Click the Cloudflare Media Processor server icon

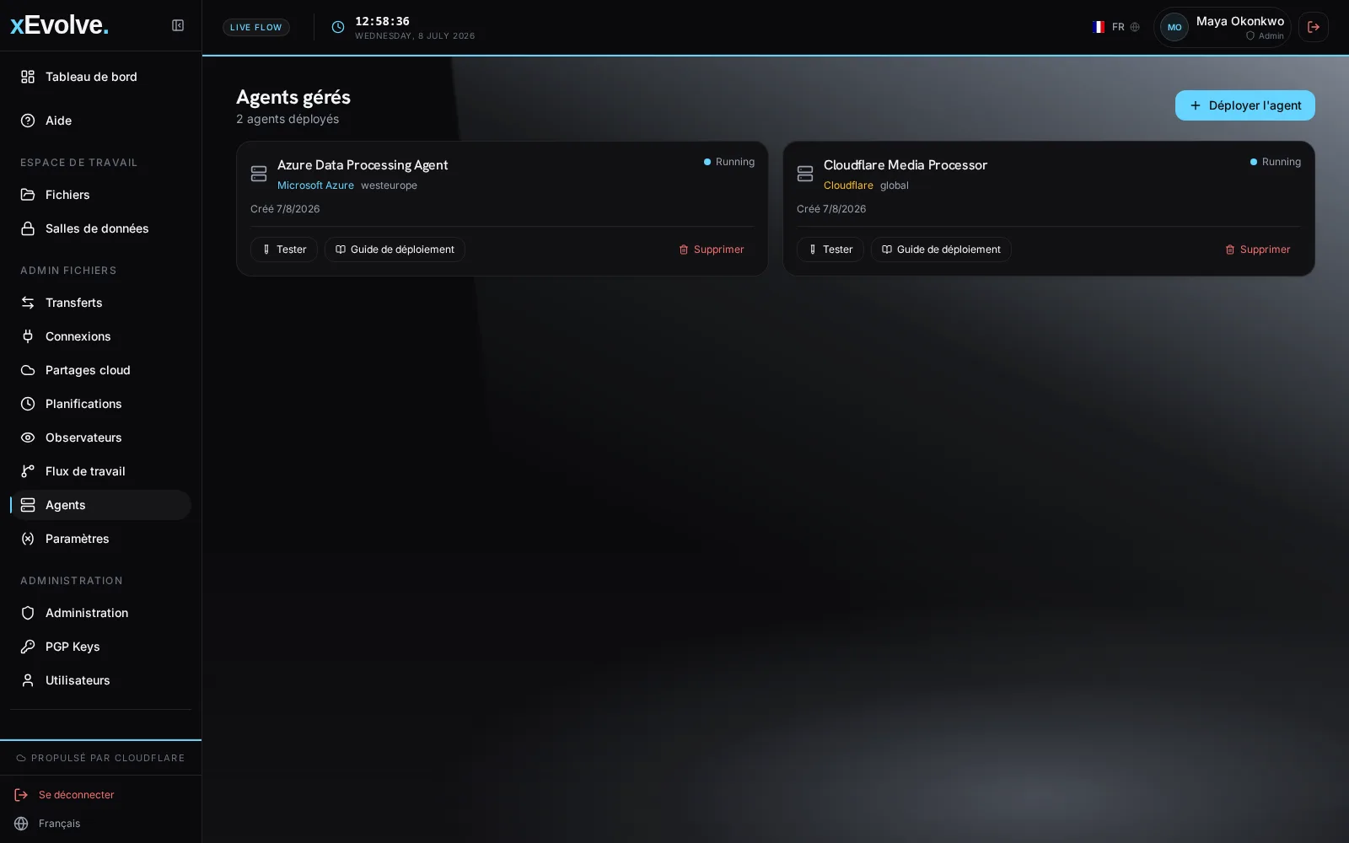click(805, 174)
